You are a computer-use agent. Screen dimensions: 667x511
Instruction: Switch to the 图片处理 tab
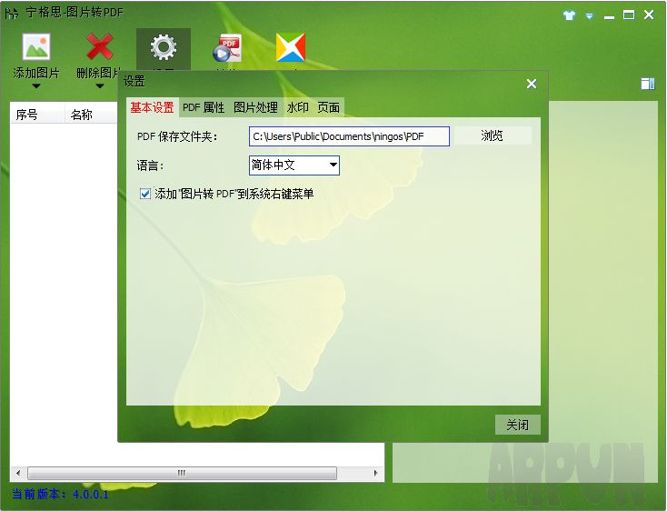tap(255, 107)
